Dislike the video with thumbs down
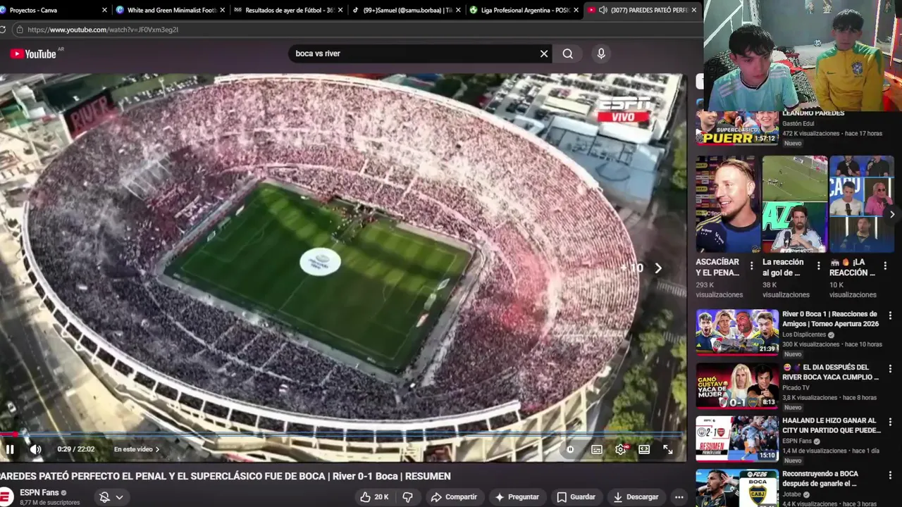 pyautogui.click(x=407, y=497)
